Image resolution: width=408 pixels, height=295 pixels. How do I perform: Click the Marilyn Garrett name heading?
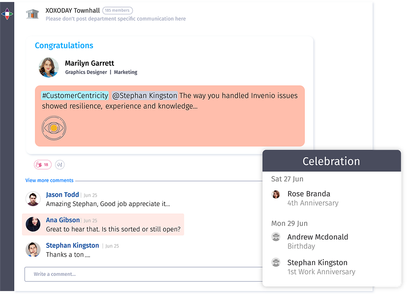click(x=89, y=63)
